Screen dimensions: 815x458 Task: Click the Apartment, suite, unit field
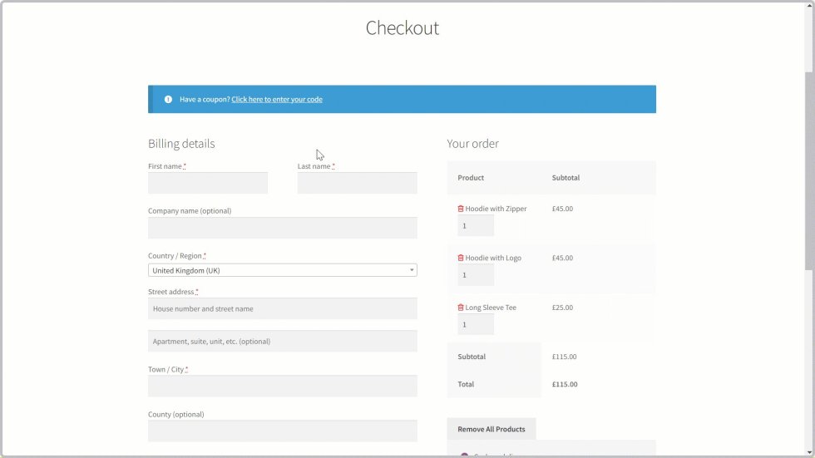[282, 341]
